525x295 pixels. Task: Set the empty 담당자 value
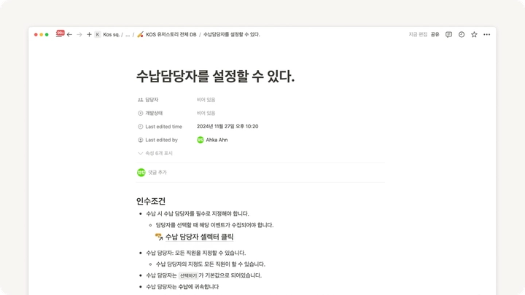(x=206, y=100)
